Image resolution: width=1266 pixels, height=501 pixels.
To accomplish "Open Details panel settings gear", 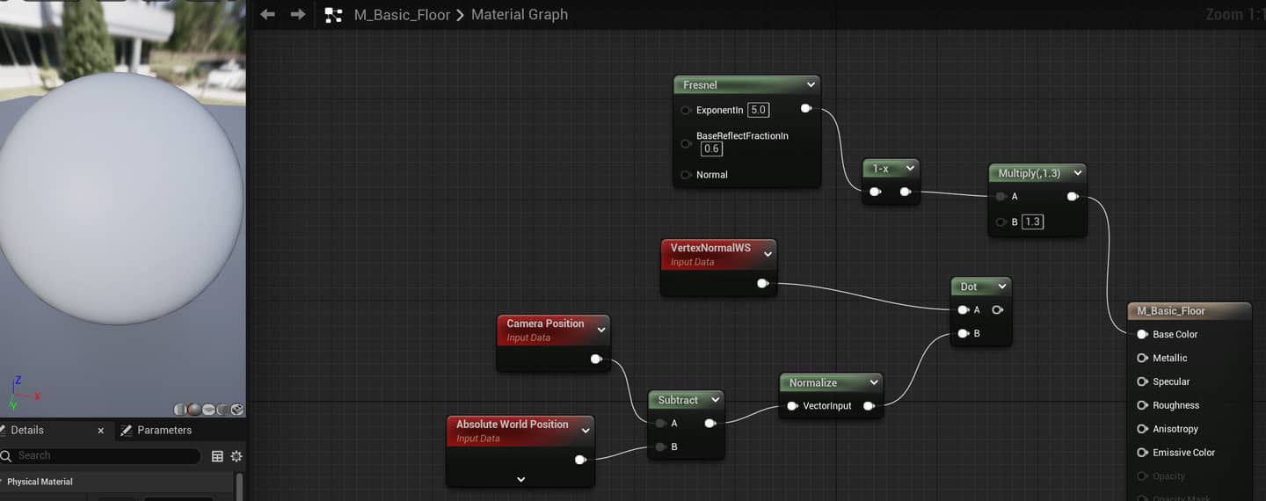I will (236, 456).
